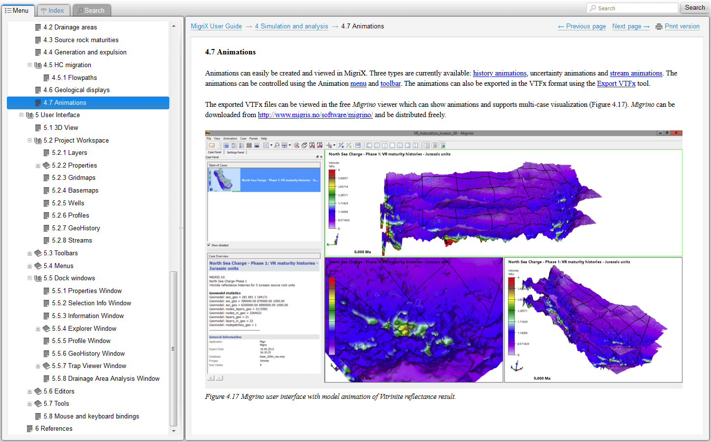
Task: Open 5.5.8 Drainage Area Analysis Window topic
Action: click(x=106, y=379)
